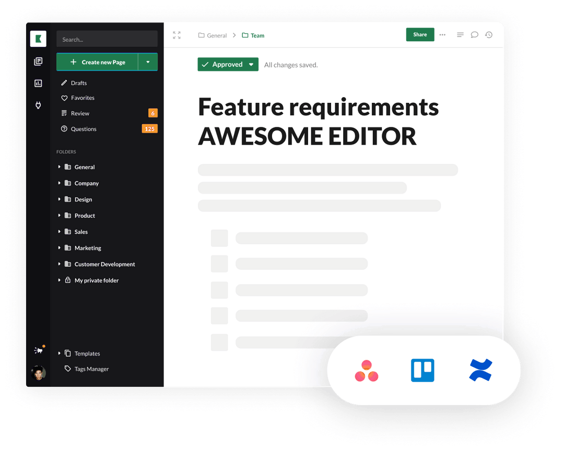Screen dimensions: 564x452
Task: Open the announcements megaphone icon
Action: (39, 350)
